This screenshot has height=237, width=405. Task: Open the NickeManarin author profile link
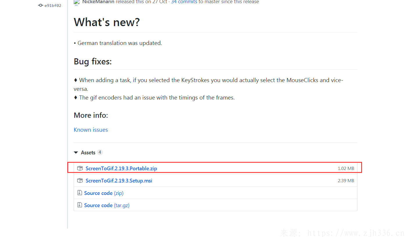tap(98, 2)
